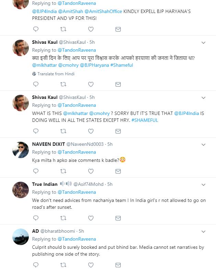Open NAVEEN DIXIT's profile picture
216x269 pixels.
coord(21,149)
